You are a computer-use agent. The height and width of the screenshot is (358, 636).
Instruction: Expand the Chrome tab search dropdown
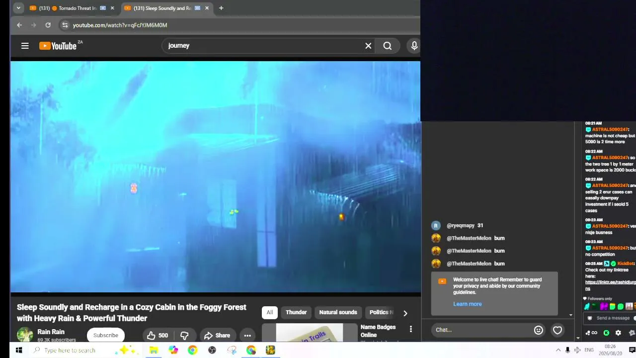tap(18, 8)
